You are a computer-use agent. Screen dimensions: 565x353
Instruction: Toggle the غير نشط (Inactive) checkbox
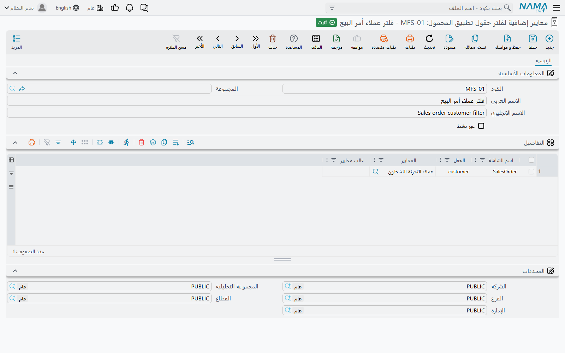pyautogui.click(x=481, y=126)
